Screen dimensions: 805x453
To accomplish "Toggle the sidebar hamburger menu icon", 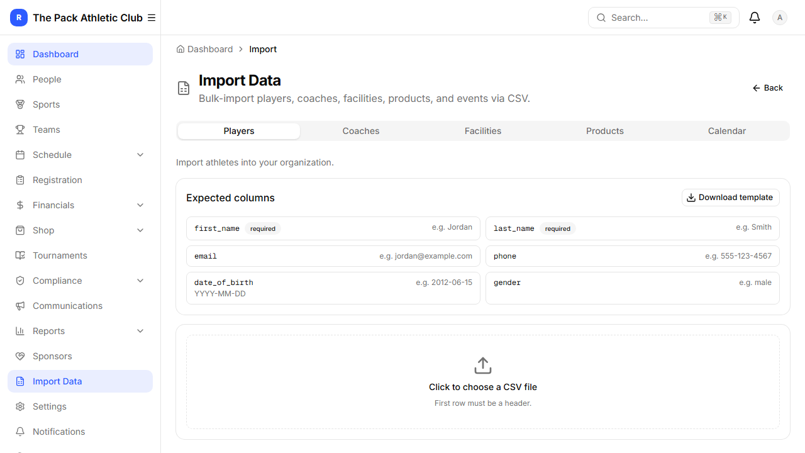I will point(152,18).
